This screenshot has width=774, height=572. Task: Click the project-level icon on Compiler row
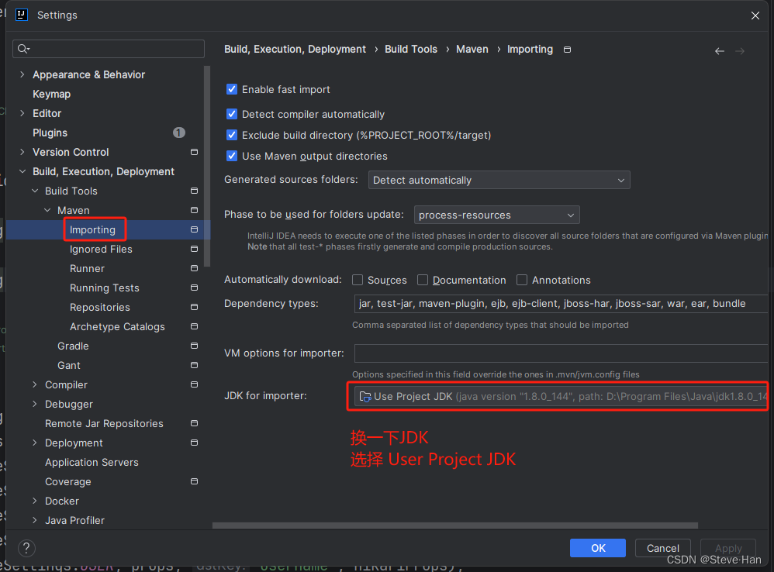(x=194, y=384)
